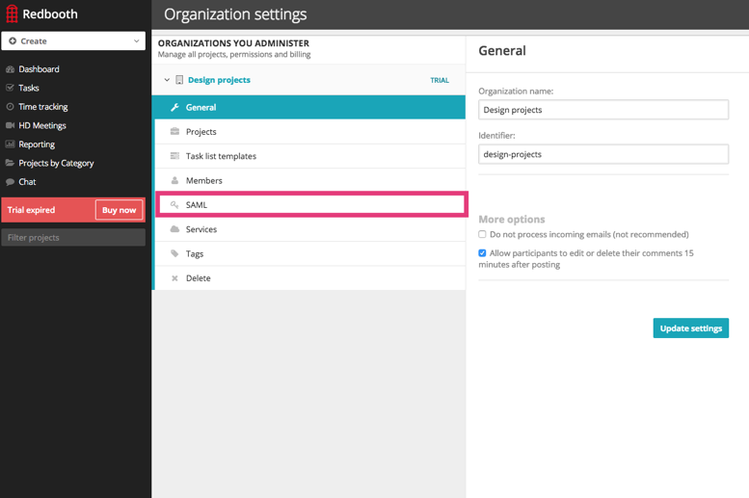Uncheck allow participants to edit comments
The width and height of the screenshot is (749, 498).
point(483,253)
